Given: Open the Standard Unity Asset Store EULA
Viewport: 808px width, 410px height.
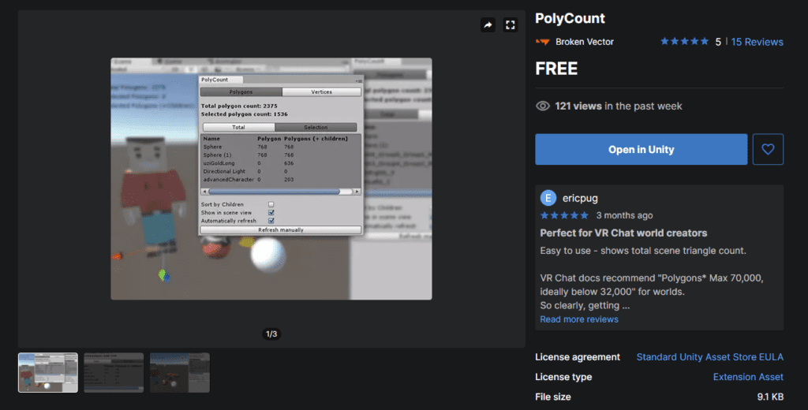Looking at the screenshot, I should (x=709, y=357).
